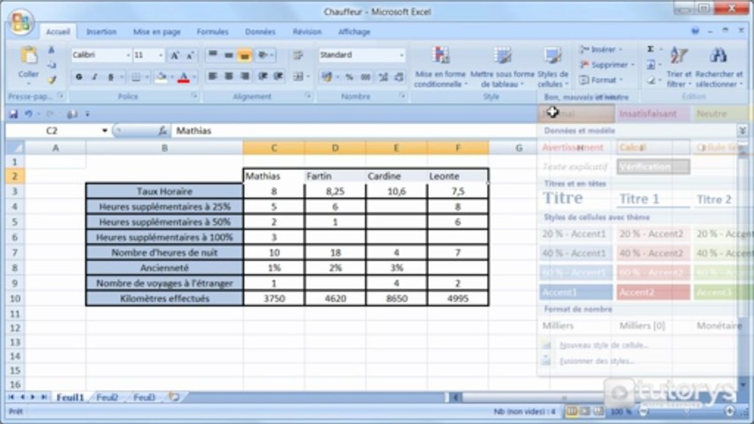Align text to middle of cell

pyautogui.click(x=229, y=55)
